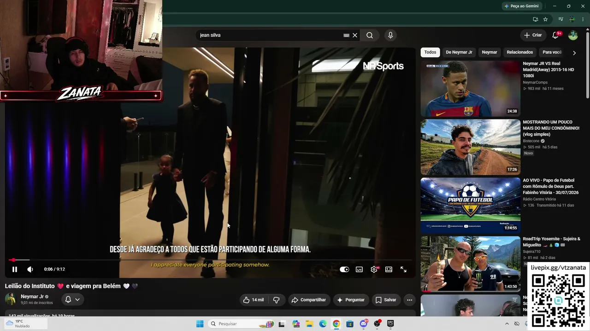The image size is (590, 331).
Task: Open the RoadTrip Yosemite video title
Action: pos(551,242)
